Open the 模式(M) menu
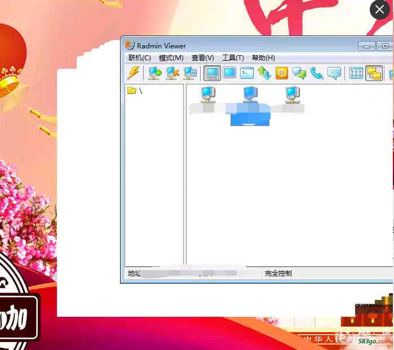Viewport: 394px width, 350px height. coord(171,58)
